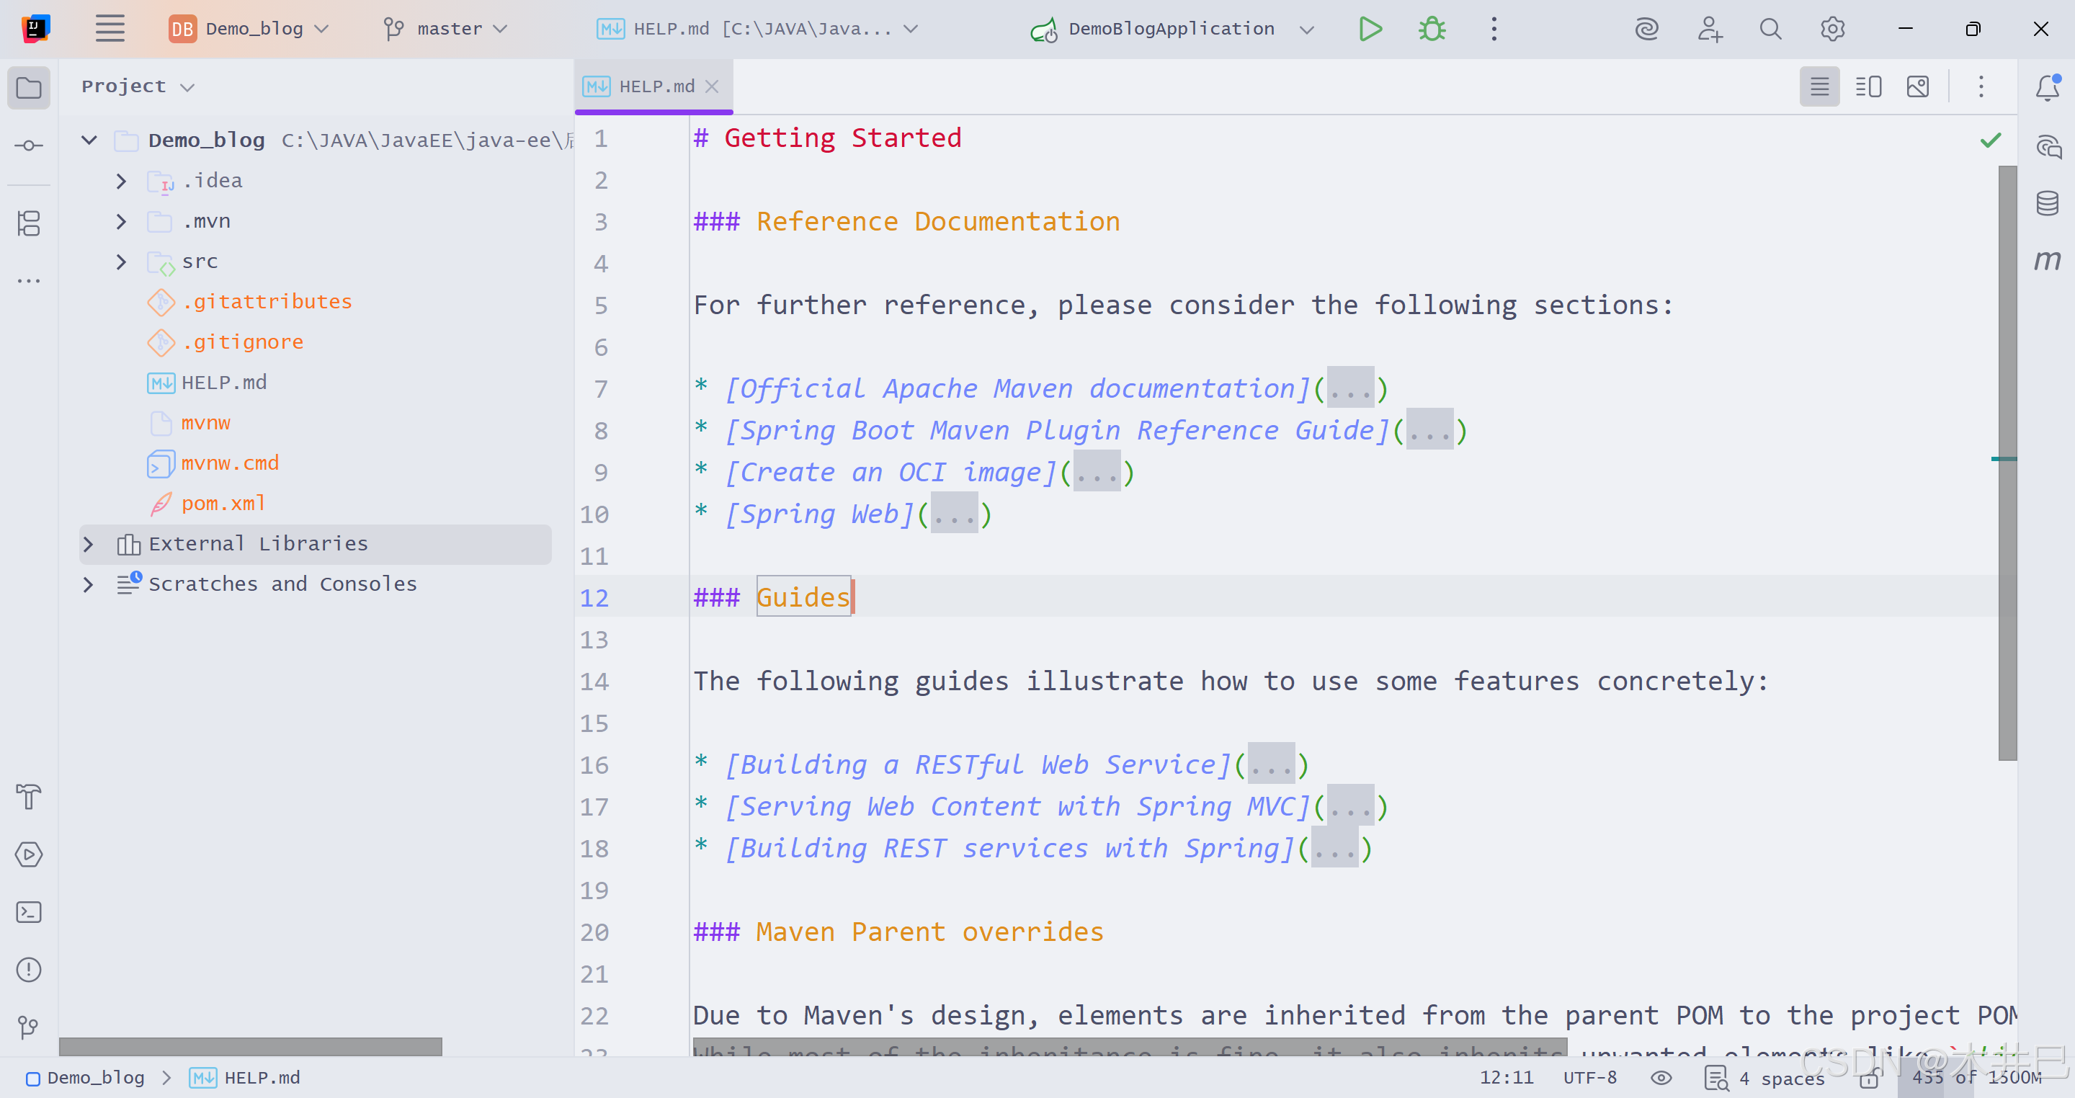Open the Notifications bell panel
The height and width of the screenshot is (1098, 2075).
coord(2047,87)
